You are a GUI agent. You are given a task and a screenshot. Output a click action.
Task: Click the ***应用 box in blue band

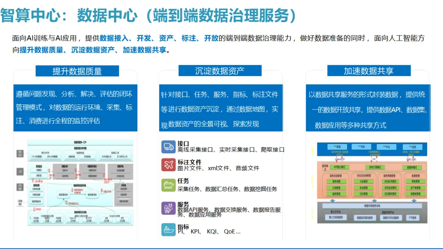coord(413,147)
